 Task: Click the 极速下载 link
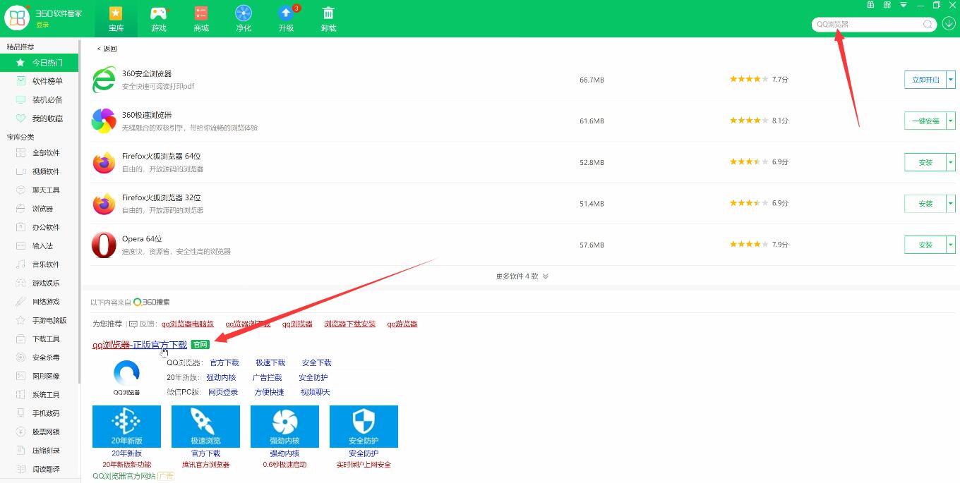[x=270, y=362]
